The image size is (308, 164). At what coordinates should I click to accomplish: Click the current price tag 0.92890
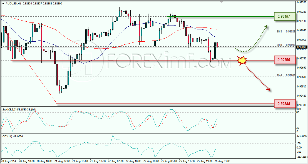[301, 47]
